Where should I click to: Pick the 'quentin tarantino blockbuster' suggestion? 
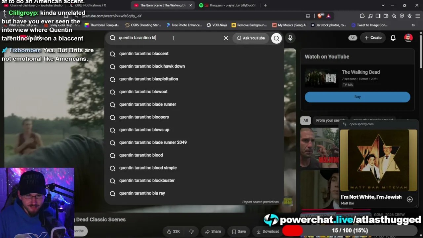click(194, 180)
